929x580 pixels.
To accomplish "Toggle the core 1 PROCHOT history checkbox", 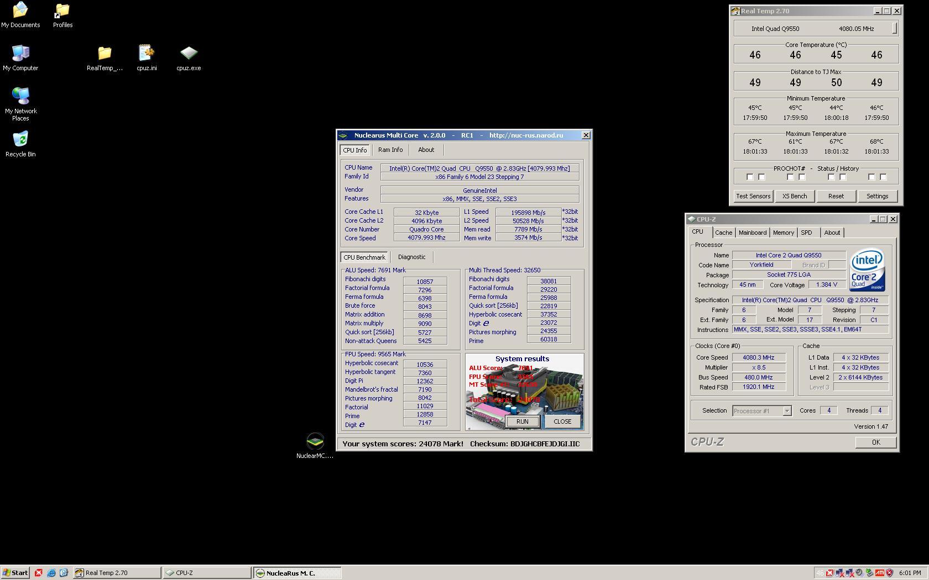I will coord(762,177).
